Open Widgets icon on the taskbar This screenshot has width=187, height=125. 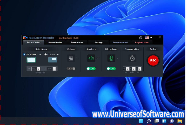click(x=164, y=121)
